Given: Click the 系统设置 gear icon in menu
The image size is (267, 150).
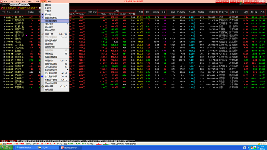Looking at the screenshot, I should coord(42,86).
